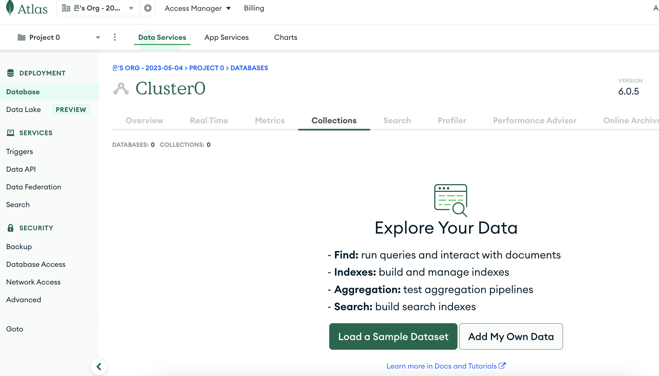Expand the Access Manager menu
The height and width of the screenshot is (376, 659).
pyautogui.click(x=198, y=8)
